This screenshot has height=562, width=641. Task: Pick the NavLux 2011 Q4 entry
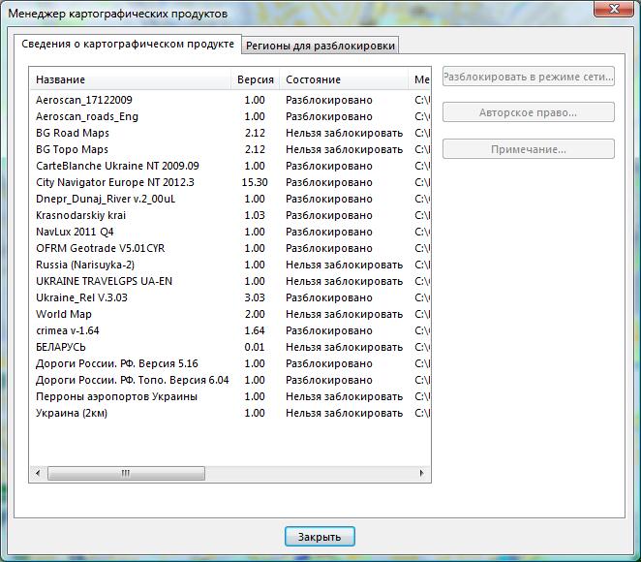(75, 232)
